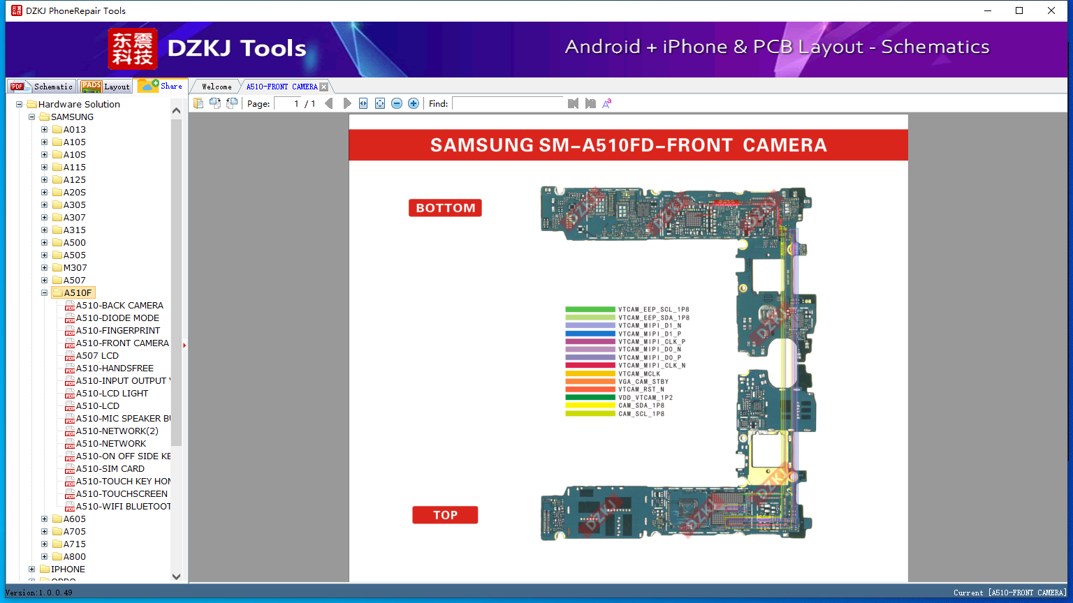This screenshot has height=603, width=1073.
Task: Click the PDF icon beside A510-BACK CAMERA
Action: click(x=70, y=306)
